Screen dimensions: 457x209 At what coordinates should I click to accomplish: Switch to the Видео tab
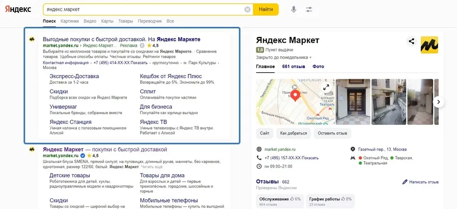click(90, 21)
